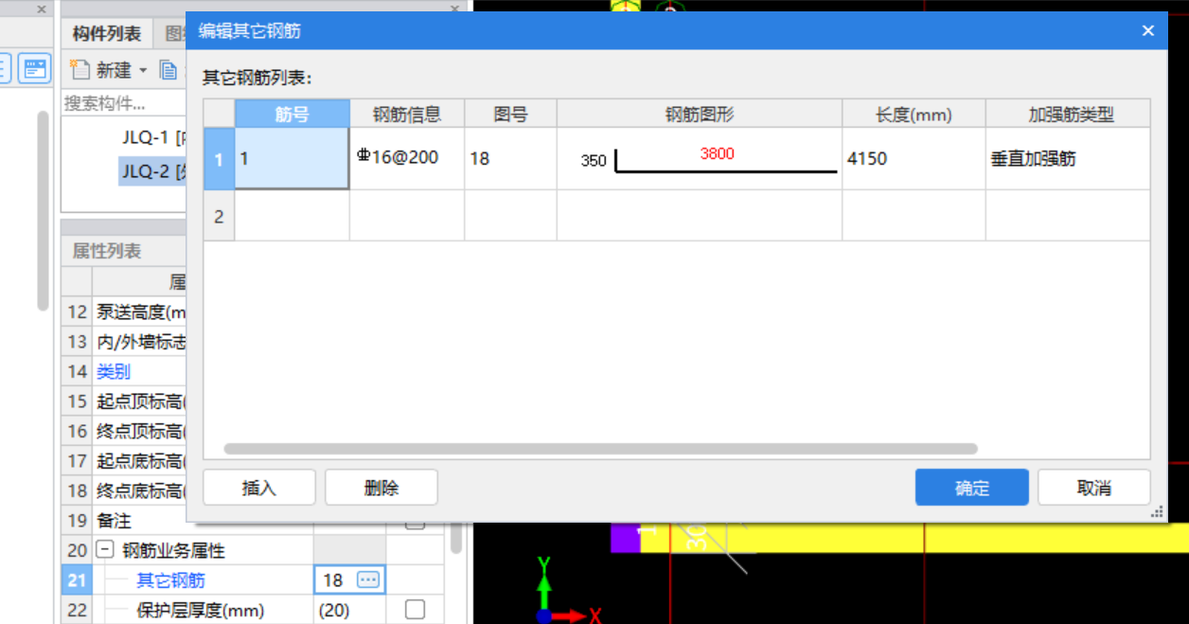Click the 新建 new component icon
Screen dimensions: 1189x624
point(80,68)
